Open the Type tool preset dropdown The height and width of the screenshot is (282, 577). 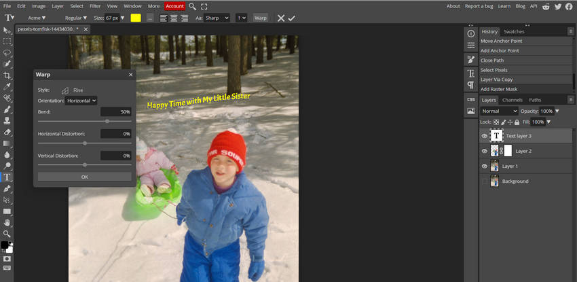click(10, 18)
